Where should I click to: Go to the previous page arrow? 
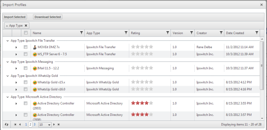point(20,124)
